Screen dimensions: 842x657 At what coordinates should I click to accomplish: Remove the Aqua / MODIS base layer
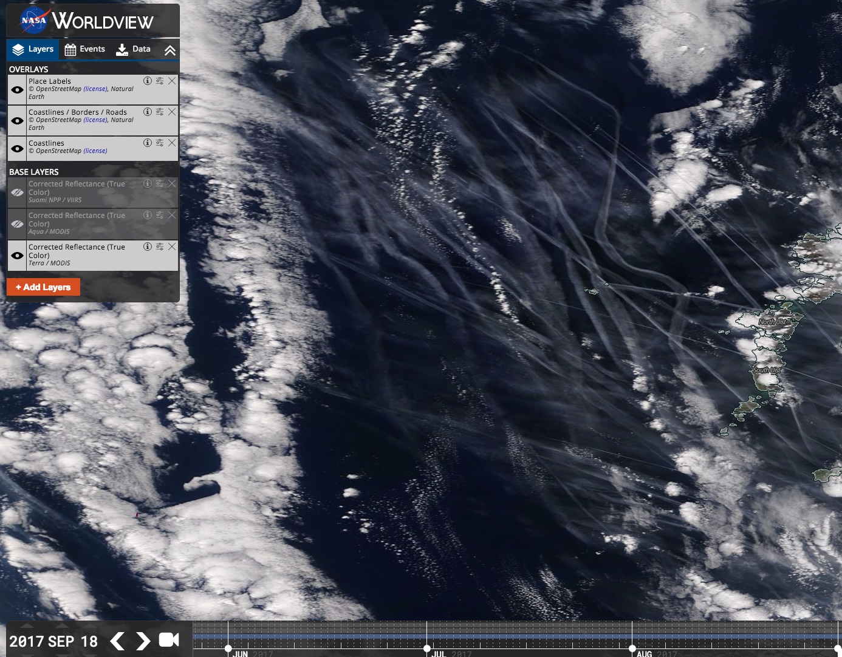(172, 215)
